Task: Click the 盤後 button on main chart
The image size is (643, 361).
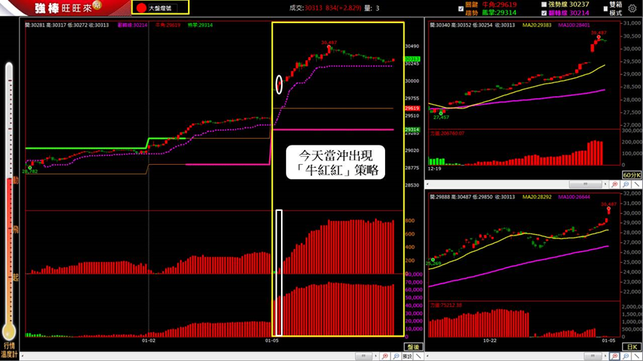Action: [413, 347]
